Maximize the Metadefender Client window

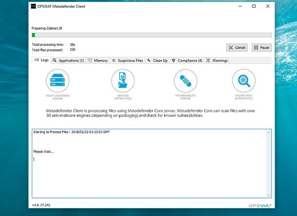click(x=254, y=6)
